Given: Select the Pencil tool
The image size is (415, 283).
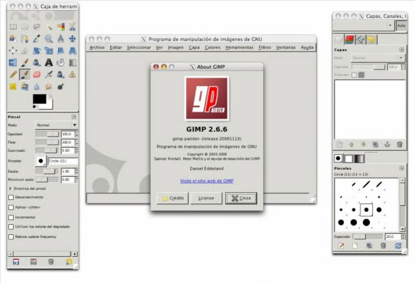Looking at the screenshot, I should pyautogui.click(x=13, y=75).
